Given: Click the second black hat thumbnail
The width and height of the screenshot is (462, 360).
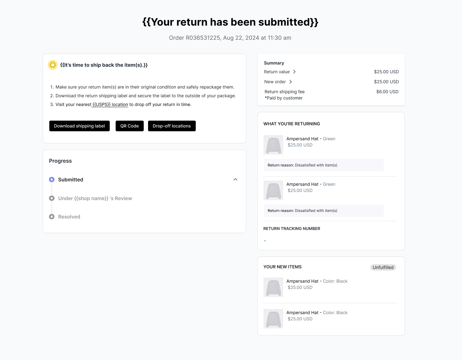Looking at the screenshot, I should [273, 319].
